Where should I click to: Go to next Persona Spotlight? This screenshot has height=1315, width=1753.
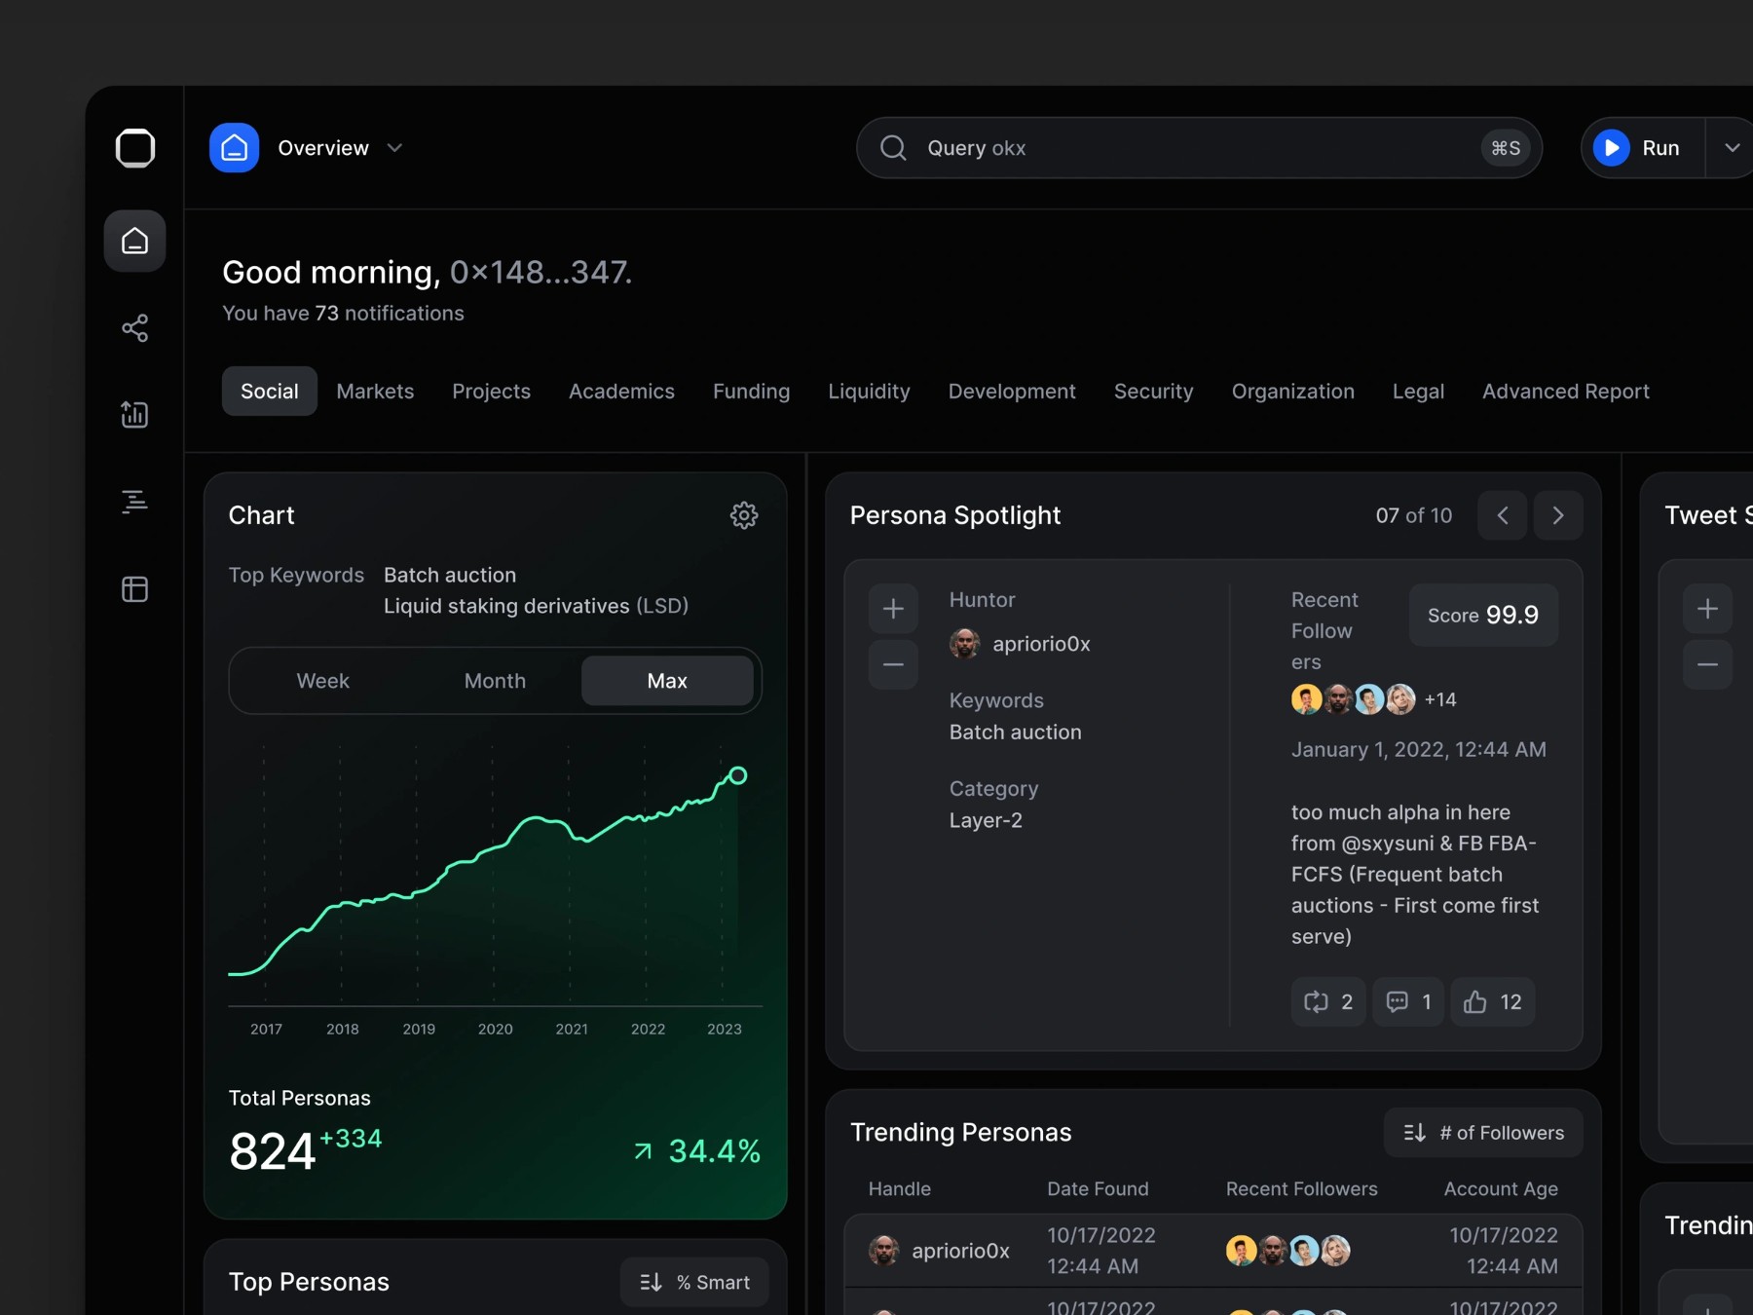tap(1557, 515)
